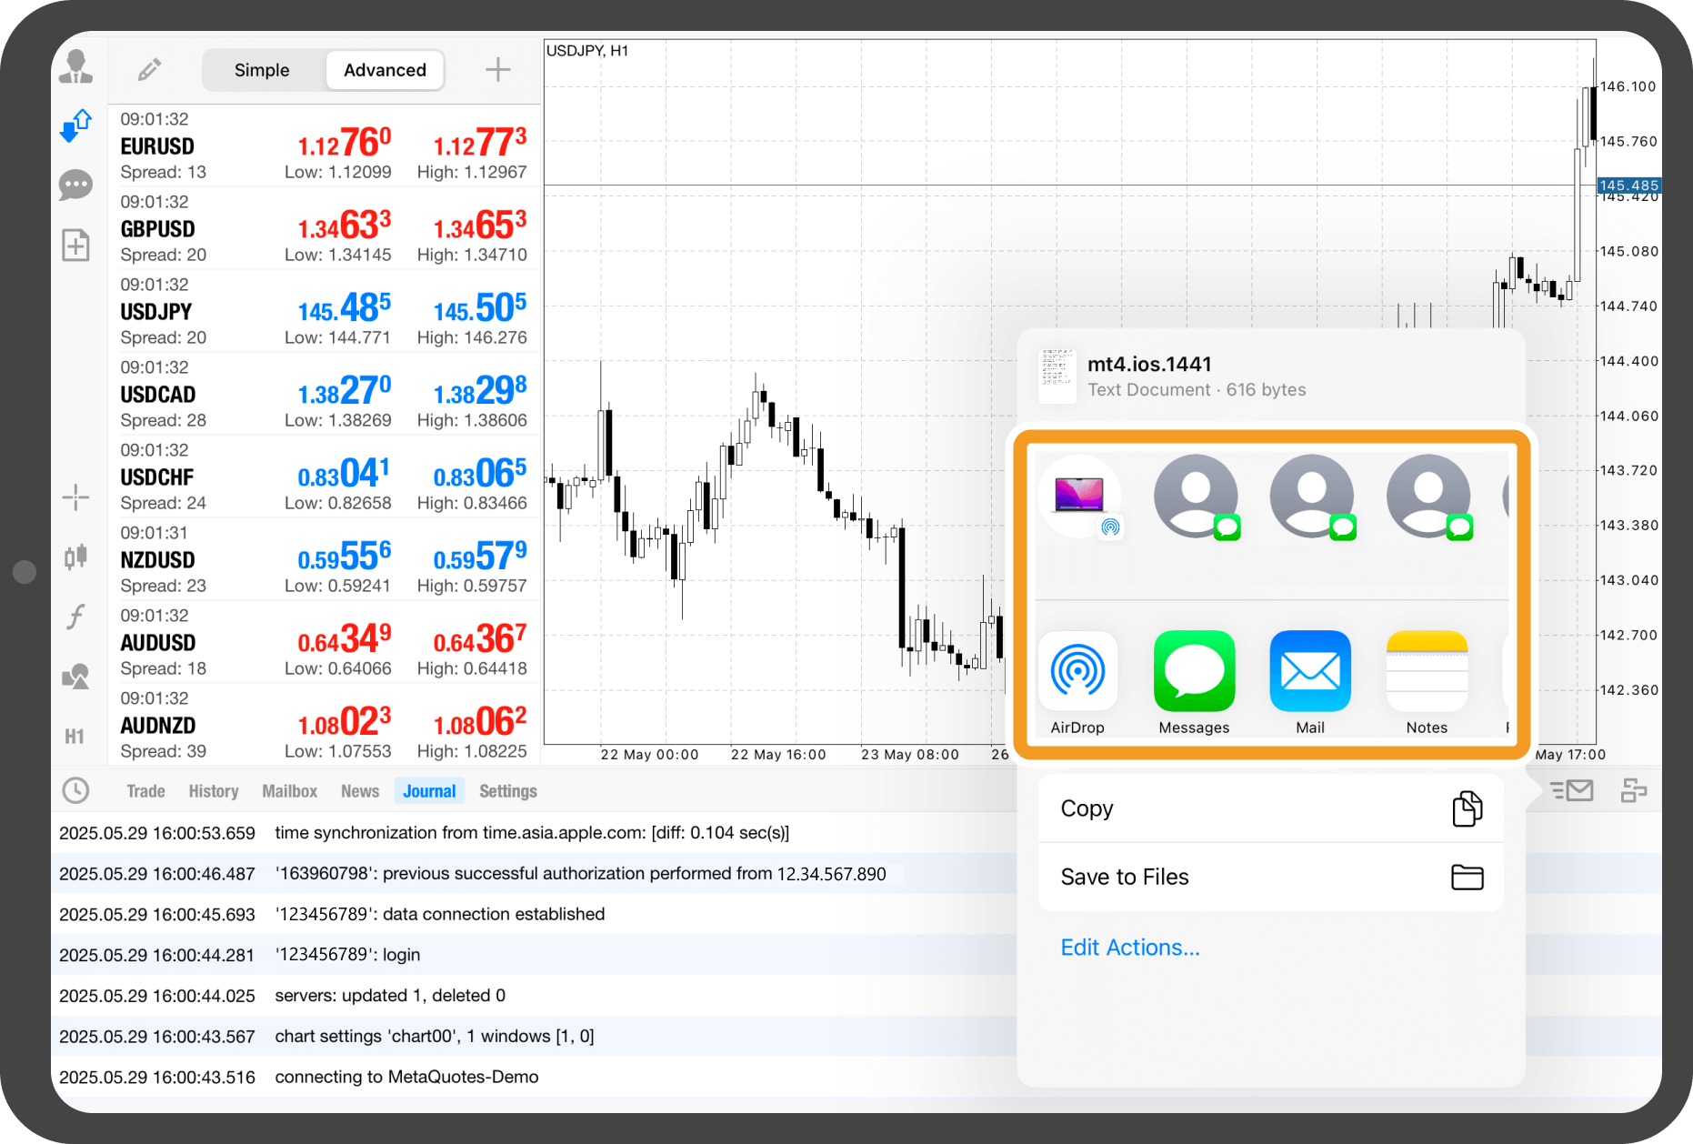
Task: Share via the Mail app
Action: pyautogui.click(x=1310, y=682)
